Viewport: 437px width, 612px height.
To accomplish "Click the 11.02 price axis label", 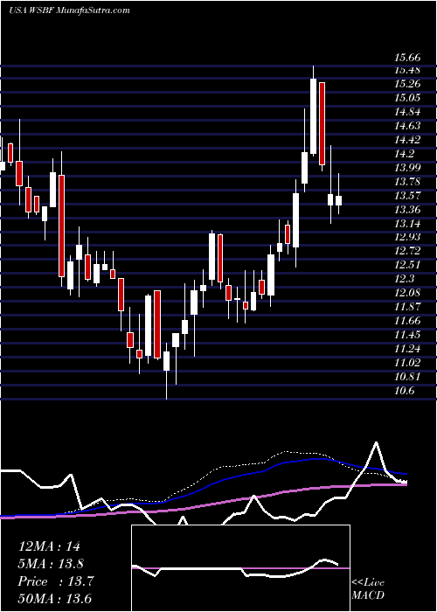I will coord(407,363).
